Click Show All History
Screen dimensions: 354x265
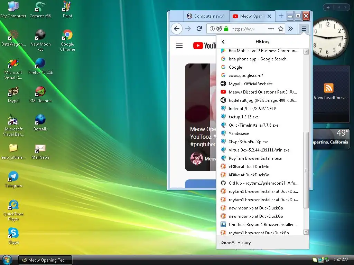(x=263, y=243)
